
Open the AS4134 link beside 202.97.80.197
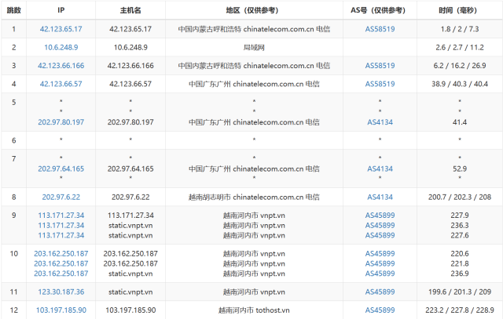380,122
